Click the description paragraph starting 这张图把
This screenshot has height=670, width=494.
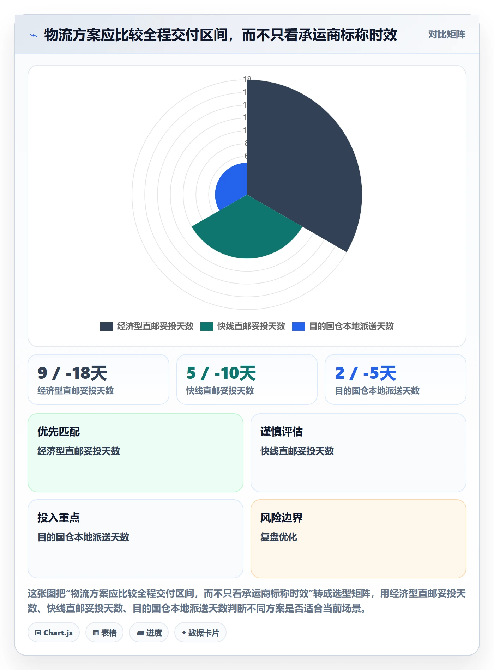(247, 601)
